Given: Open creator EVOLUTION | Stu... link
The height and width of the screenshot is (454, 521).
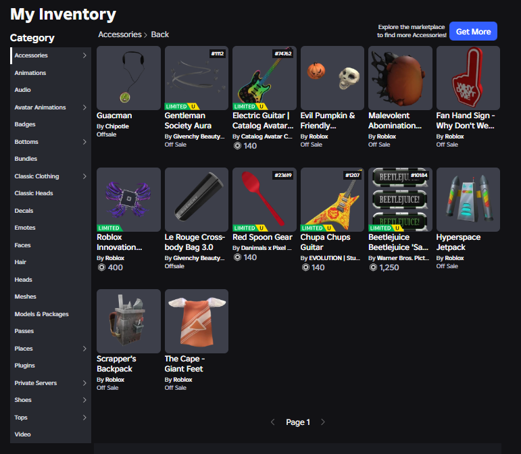Looking at the screenshot, I should click(334, 258).
